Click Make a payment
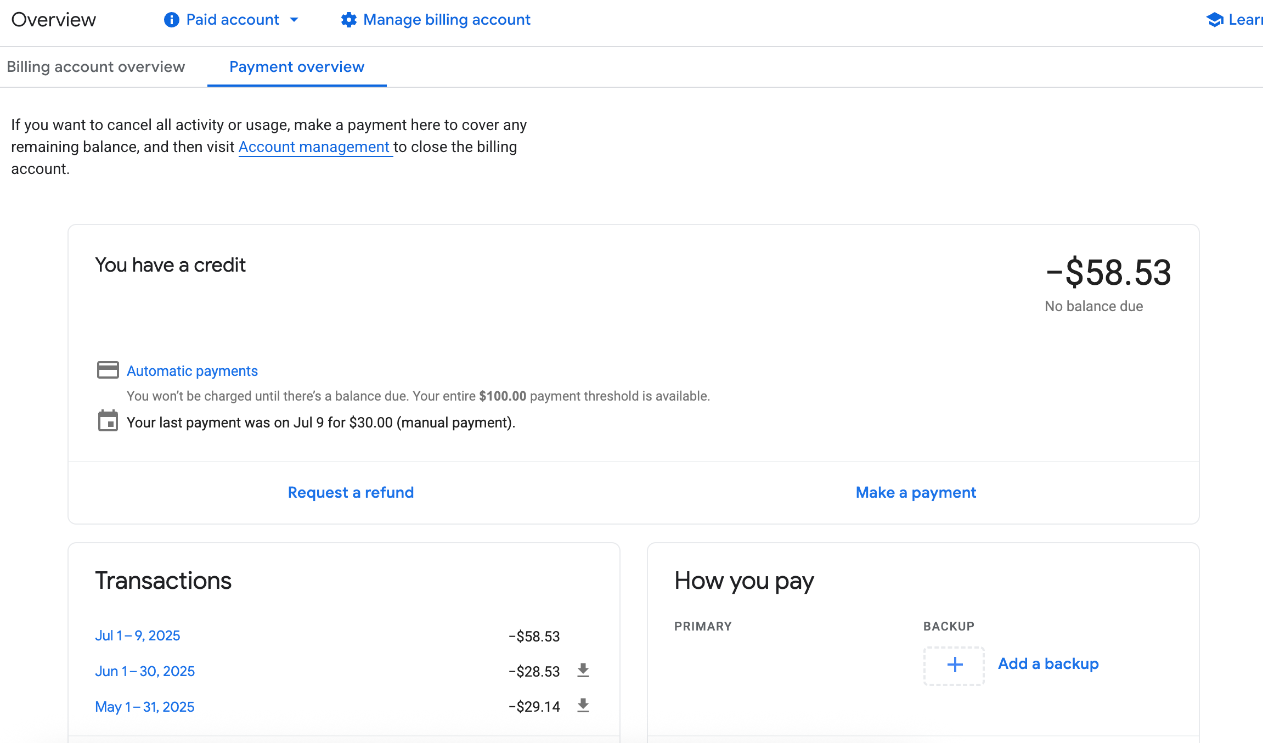This screenshot has height=743, width=1263. pyautogui.click(x=916, y=492)
